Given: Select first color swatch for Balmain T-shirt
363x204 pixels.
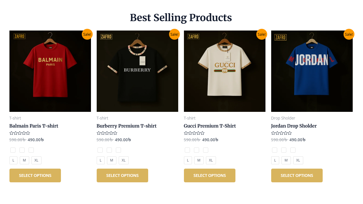Looking at the screenshot, I should pos(13,150).
